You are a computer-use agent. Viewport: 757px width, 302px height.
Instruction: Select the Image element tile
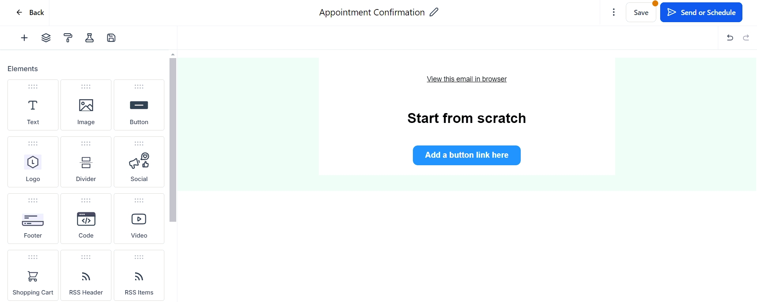(x=86, y=105)
